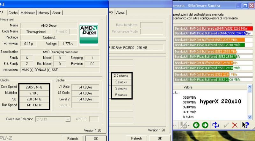Click Refresh in the front CPU-Z window
The image size is (255, 141).
73,138
